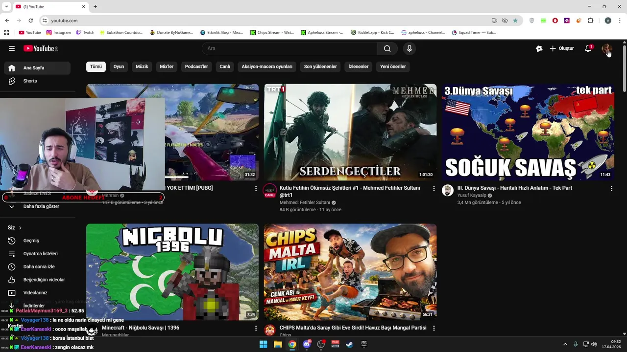The width and height of the screenshot is (627, 352).
Task: Visit the Yusuf Kayaalp channel
Action: (x=472, y=195)
